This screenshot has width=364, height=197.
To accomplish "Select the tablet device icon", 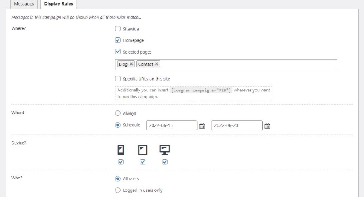I will point(142,150).
